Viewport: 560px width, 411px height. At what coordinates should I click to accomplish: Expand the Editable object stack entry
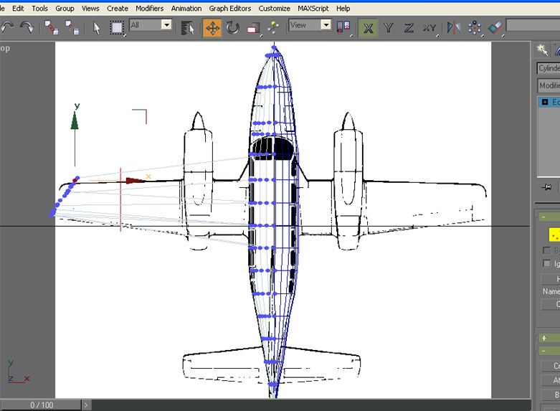(x=545, y=103)
